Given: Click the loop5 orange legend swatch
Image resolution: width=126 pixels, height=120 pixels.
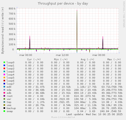Looking at the screenshot, I should [4, 78].
